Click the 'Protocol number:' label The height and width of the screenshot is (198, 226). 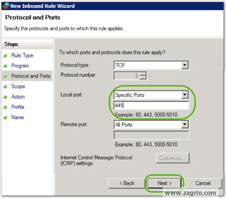coord(78,75)
